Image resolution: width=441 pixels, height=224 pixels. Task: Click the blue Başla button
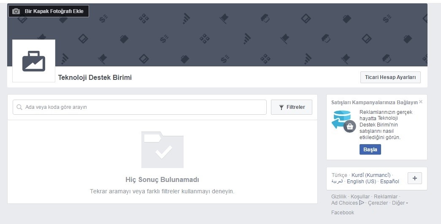[x=370, y=150]
